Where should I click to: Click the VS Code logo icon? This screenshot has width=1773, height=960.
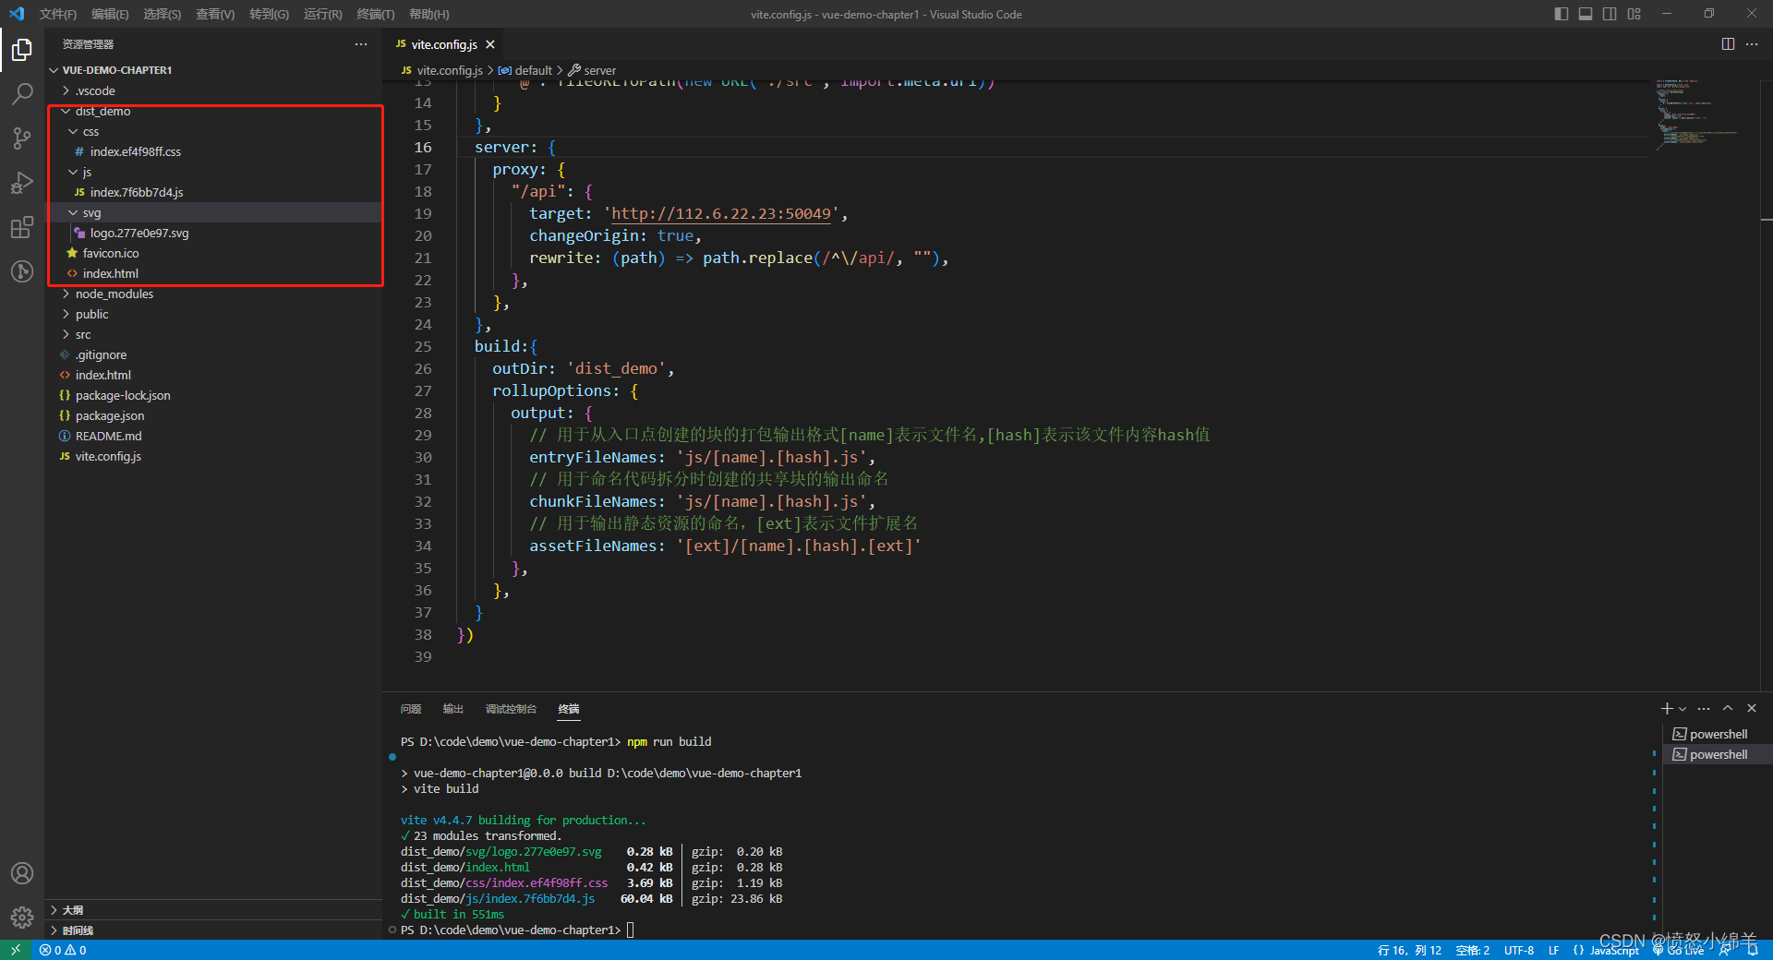pyautogui.click(x=17, y=14)
